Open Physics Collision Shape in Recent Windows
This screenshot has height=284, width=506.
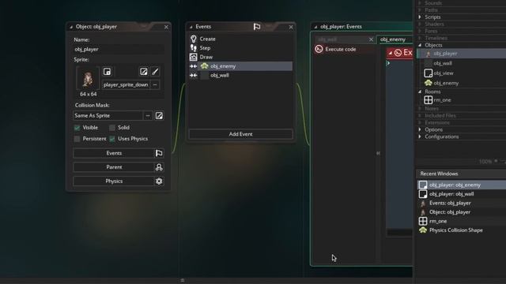click(x=462, y=230)
